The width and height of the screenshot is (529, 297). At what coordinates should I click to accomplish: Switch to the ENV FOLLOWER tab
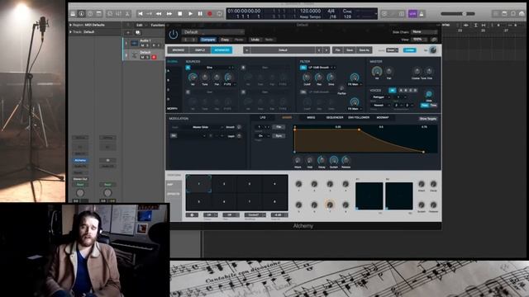359,117
